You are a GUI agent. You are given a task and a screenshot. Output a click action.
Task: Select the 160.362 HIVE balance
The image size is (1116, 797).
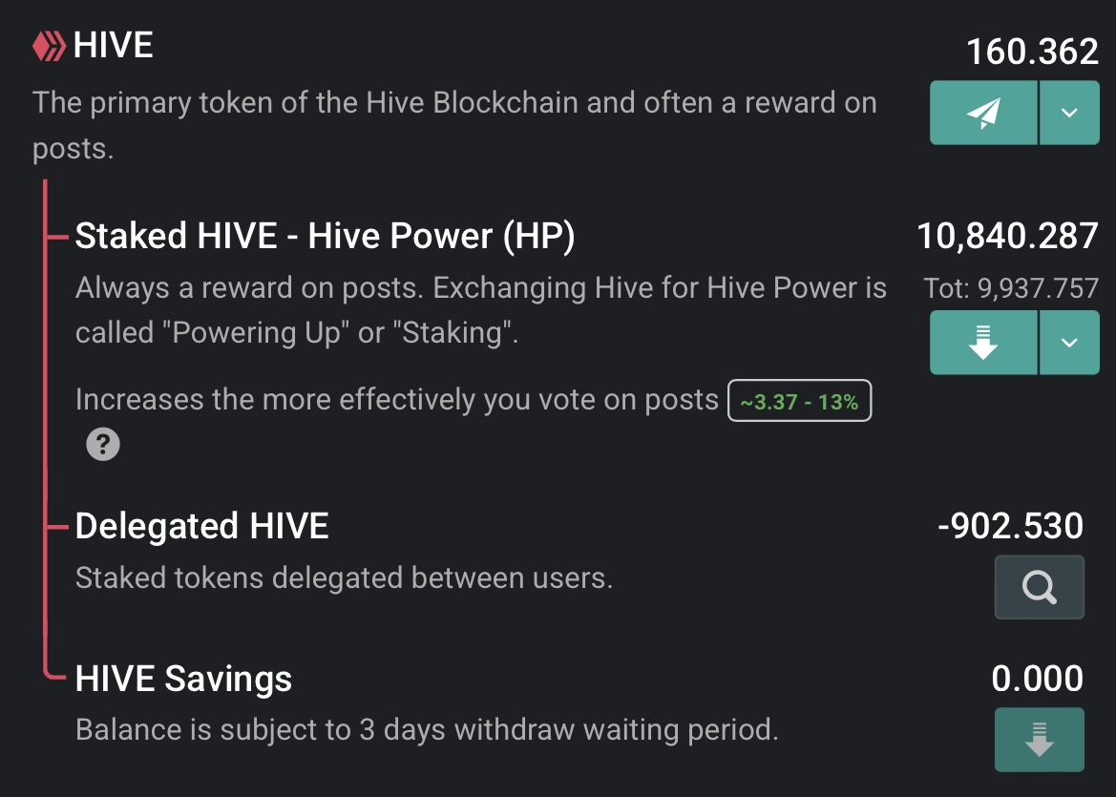click(x=1032, y=52)
